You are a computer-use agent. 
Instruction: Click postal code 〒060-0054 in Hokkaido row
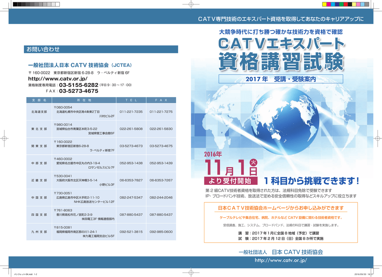coord(63,107)
